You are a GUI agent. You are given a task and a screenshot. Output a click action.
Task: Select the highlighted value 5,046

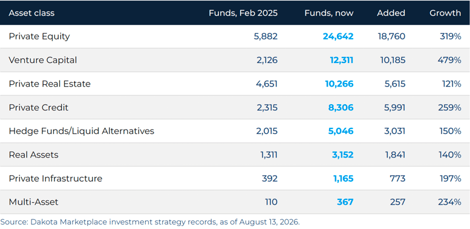341,131
